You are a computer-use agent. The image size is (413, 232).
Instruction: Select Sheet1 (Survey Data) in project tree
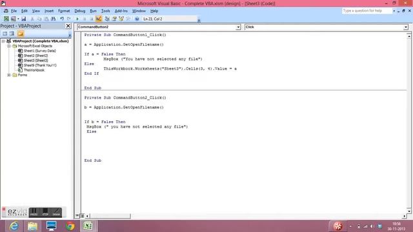coord(39,51)
